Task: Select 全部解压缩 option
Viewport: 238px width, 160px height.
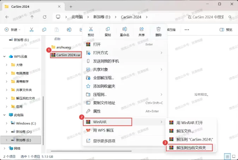Action: click(124, 78)
